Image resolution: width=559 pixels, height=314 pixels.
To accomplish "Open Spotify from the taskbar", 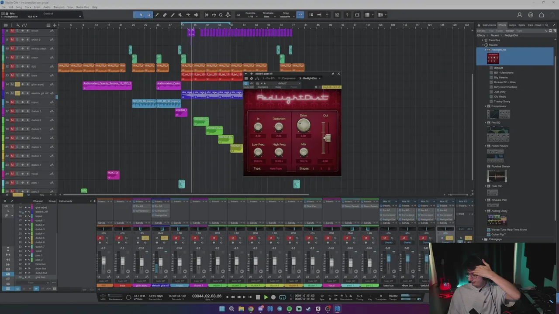I will 289,309.
